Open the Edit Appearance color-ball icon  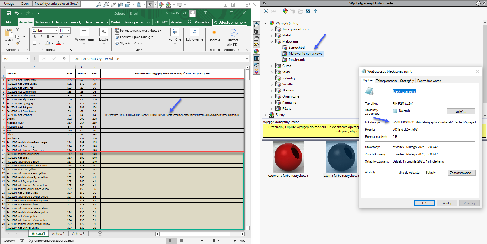(161, 5)
